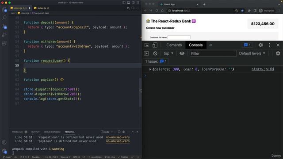This screenshot has height=159, width=283.
Task: Click the zoom magnifier icon in address bar
Action: pos(237,11)
